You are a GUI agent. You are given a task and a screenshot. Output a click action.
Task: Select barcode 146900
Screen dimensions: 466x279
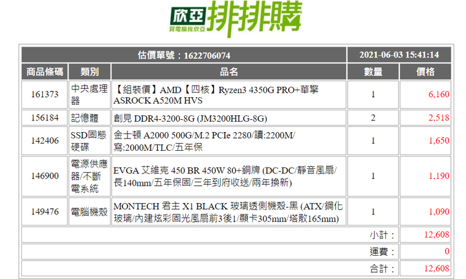click(45, 176)
